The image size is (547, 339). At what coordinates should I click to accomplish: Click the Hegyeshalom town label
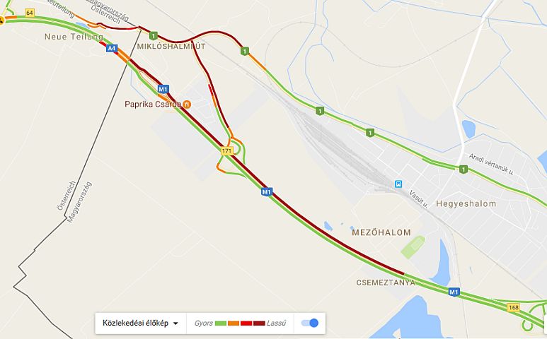(466, 203)
